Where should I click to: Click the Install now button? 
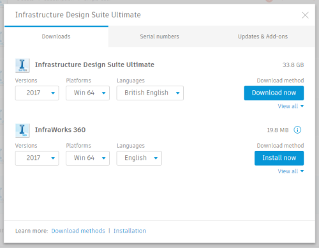(x=279, y=158)
